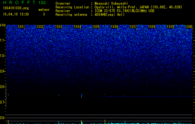Click the green echo dot below 1337

click(x=125, y=96)
